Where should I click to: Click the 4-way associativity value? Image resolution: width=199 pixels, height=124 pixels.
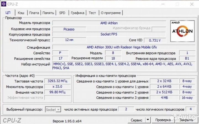(187, 87)
